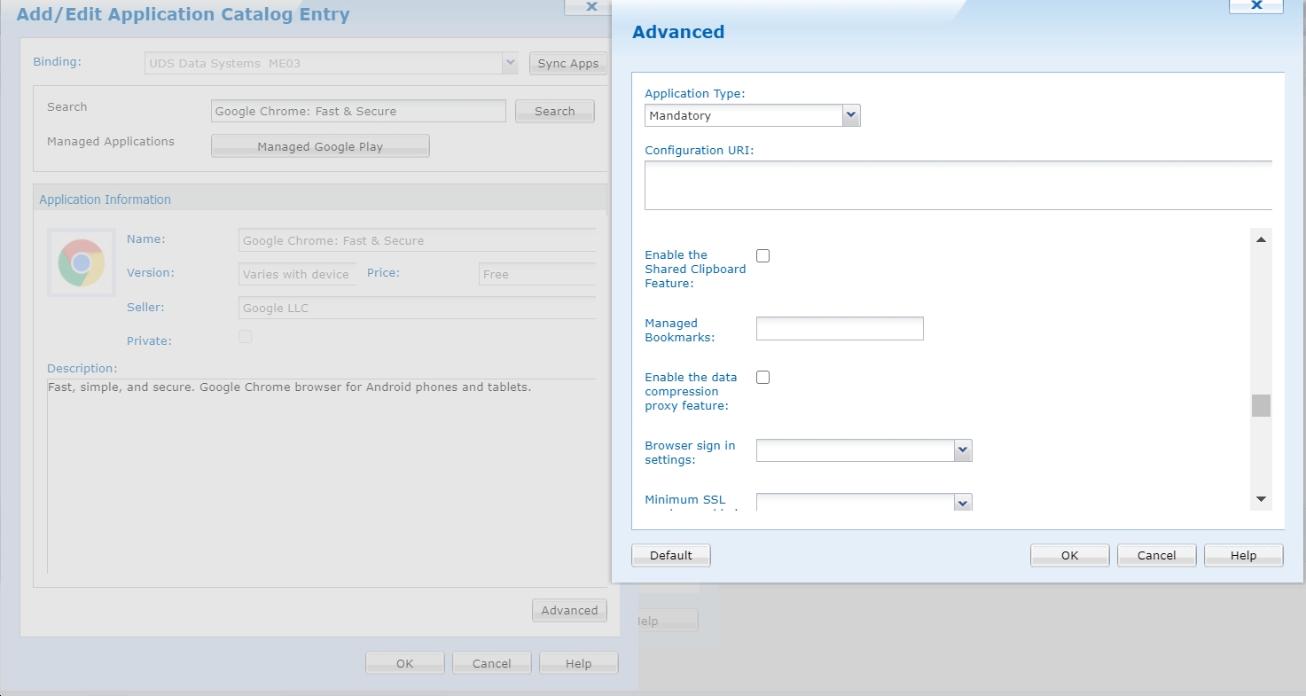Confirm Advanced settings with OK
The height and width of the screenshot is (696, 1306).
click(1069, 555)
